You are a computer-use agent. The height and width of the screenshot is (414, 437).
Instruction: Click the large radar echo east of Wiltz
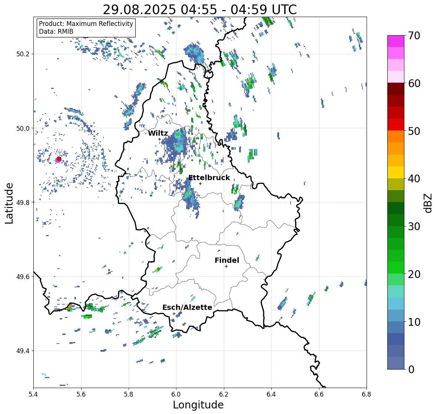click(176, 145)
